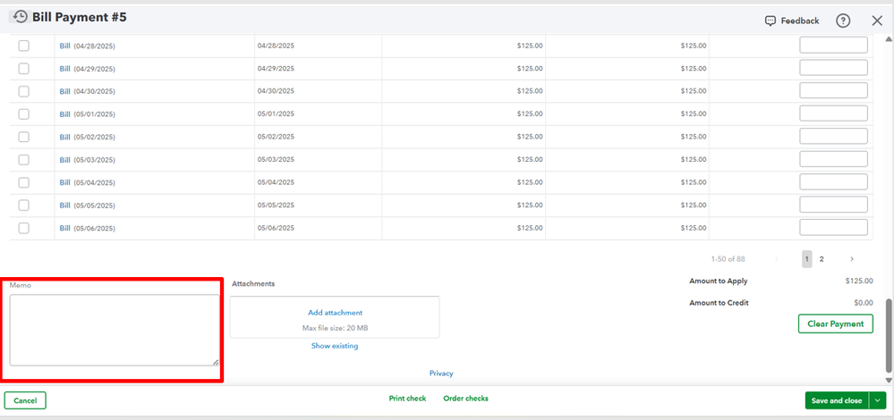Image resolution: width=894 pixels, height=420 pixels.
Task: Check the box for Bill 05/03/2025
Action: pos(24,159)
